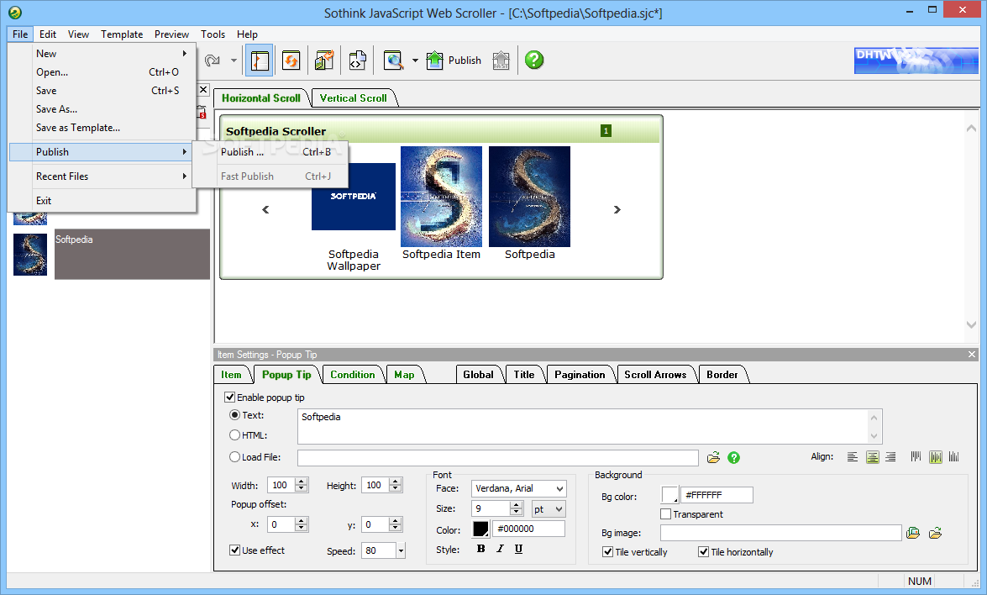Close the Item Settings panel

[x=972, y=355]
